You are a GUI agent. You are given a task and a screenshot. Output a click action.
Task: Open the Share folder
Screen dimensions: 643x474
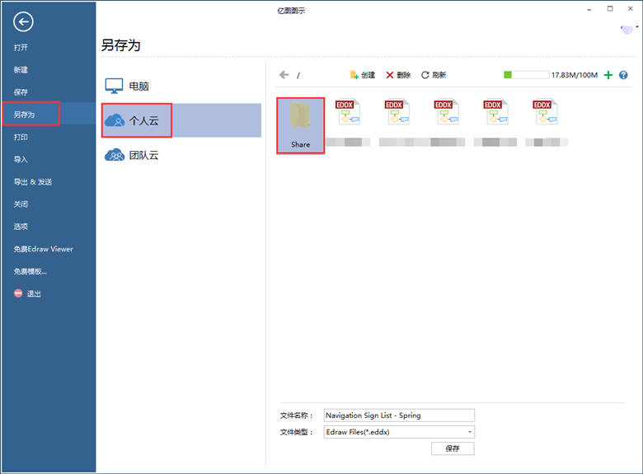point(300,124)
